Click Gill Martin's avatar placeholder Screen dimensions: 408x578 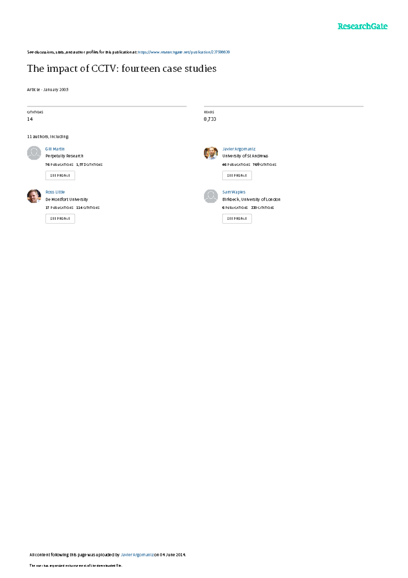coord(34,153)
